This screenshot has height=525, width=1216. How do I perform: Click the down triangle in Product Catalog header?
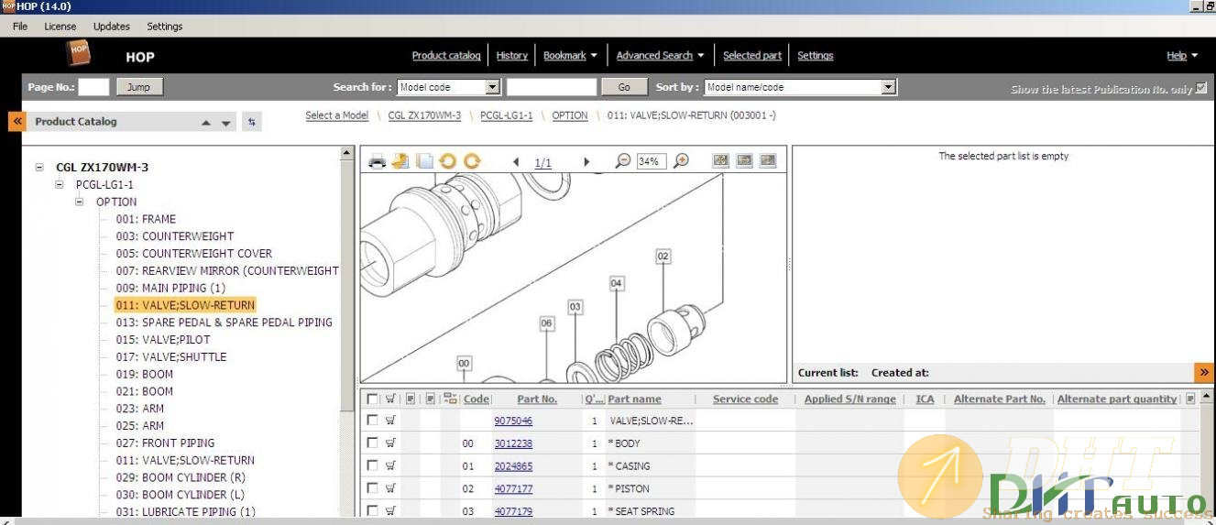226,123
